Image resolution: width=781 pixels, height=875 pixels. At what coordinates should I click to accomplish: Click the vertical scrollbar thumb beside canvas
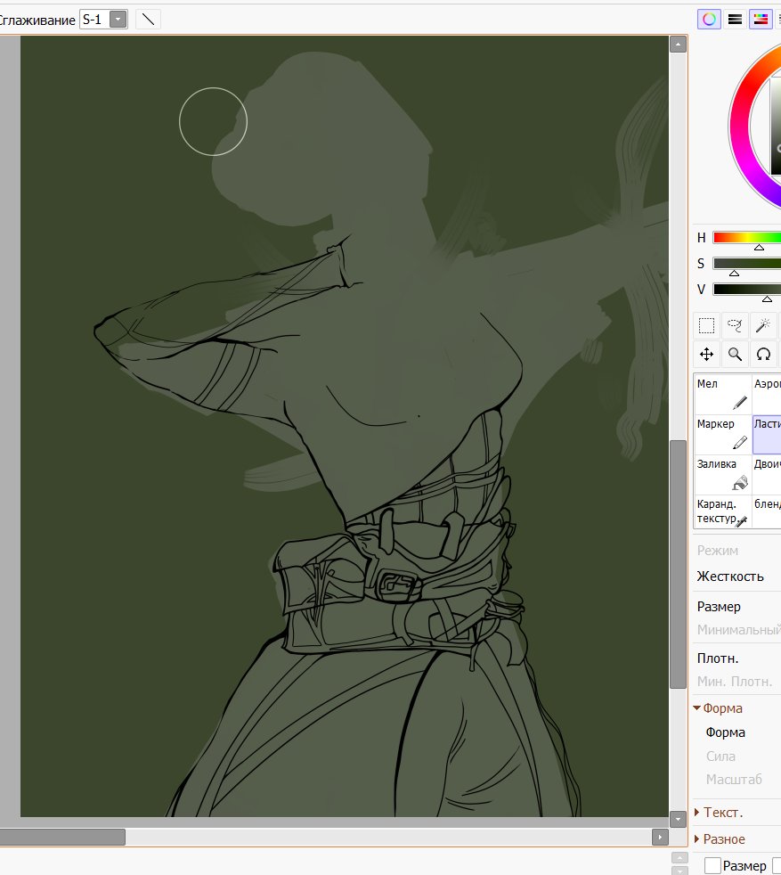point(678,564)
